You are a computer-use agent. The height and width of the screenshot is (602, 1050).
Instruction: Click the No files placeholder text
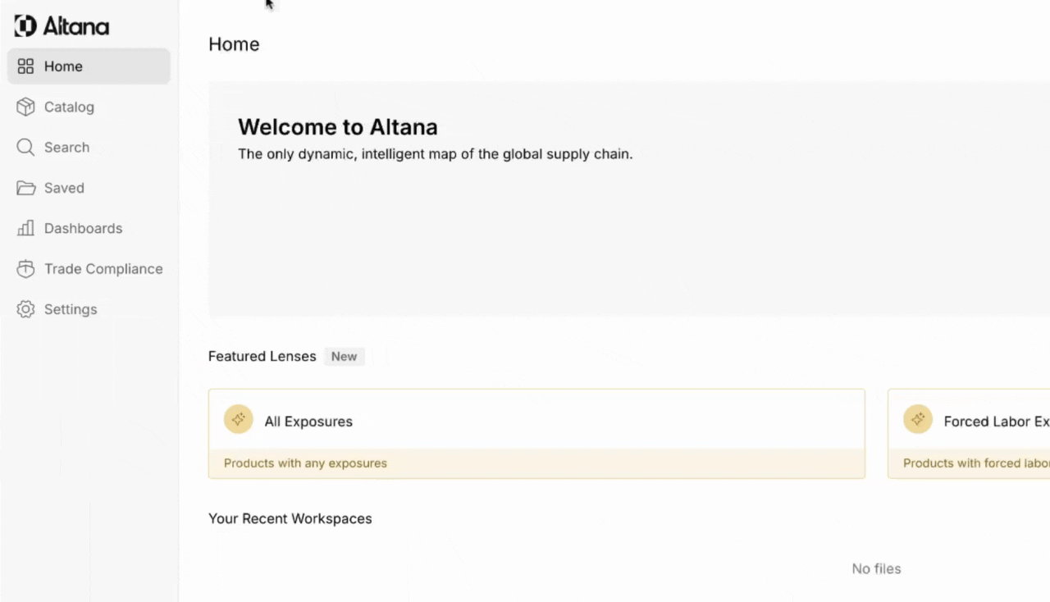coord(876,569)
